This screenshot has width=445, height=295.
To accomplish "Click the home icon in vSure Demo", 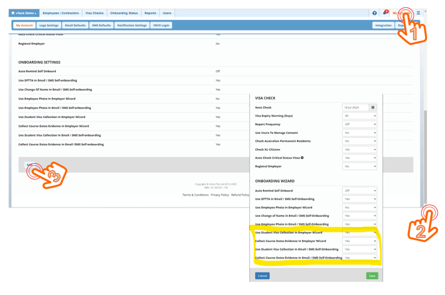I will tap(13, 13).
